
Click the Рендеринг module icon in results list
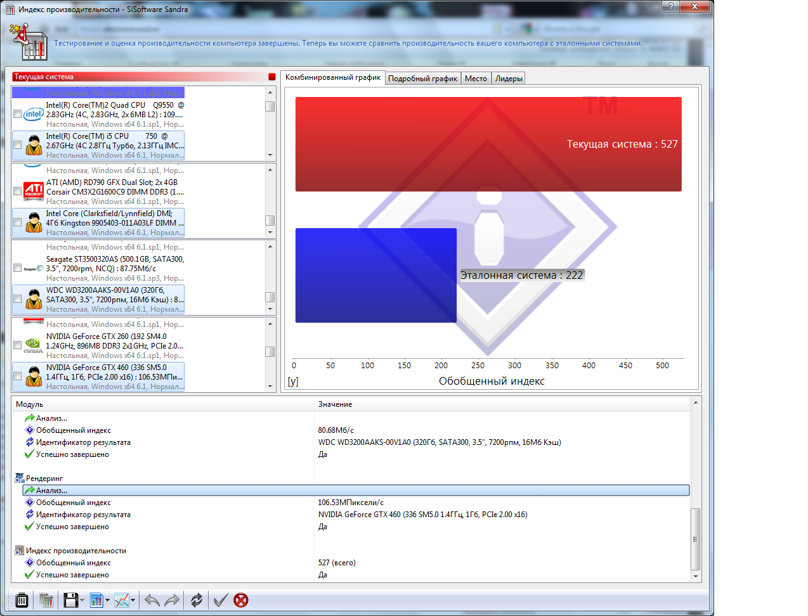tap(20, 478)
